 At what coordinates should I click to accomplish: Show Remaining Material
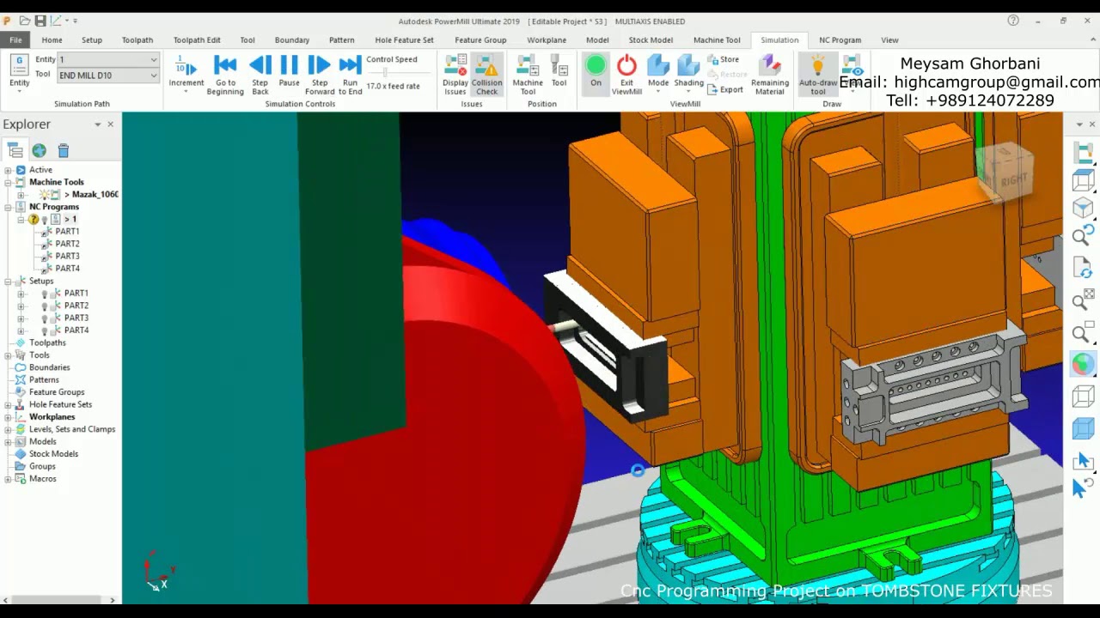pyautogui.click(x=770, y=76)
